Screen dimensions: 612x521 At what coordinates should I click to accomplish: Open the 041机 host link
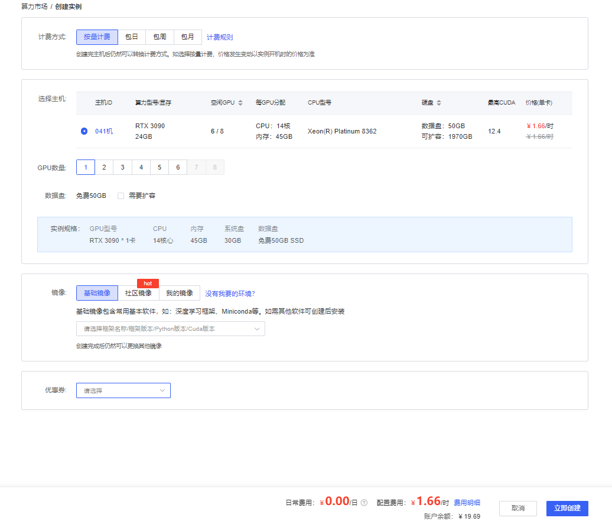click(104, 131)
